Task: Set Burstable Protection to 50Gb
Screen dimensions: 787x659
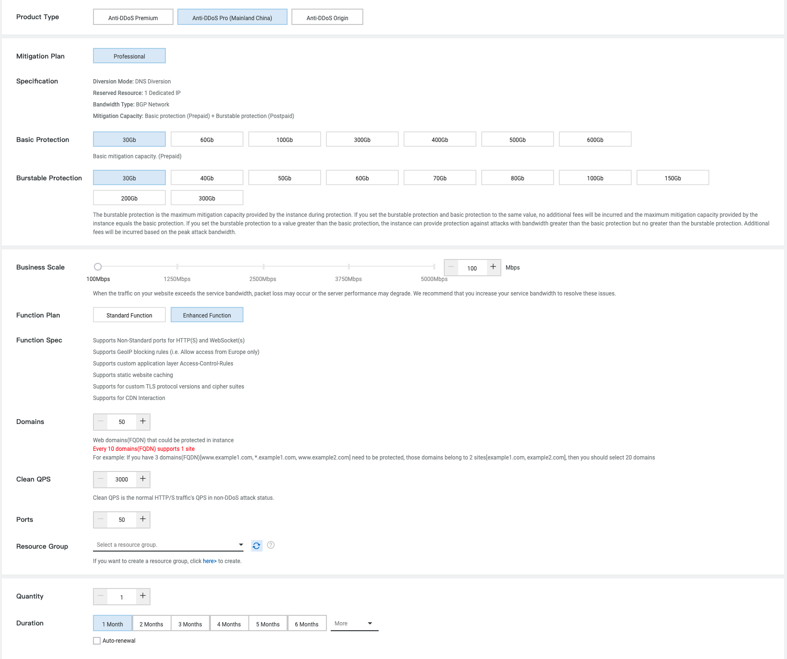Action: 285,177
